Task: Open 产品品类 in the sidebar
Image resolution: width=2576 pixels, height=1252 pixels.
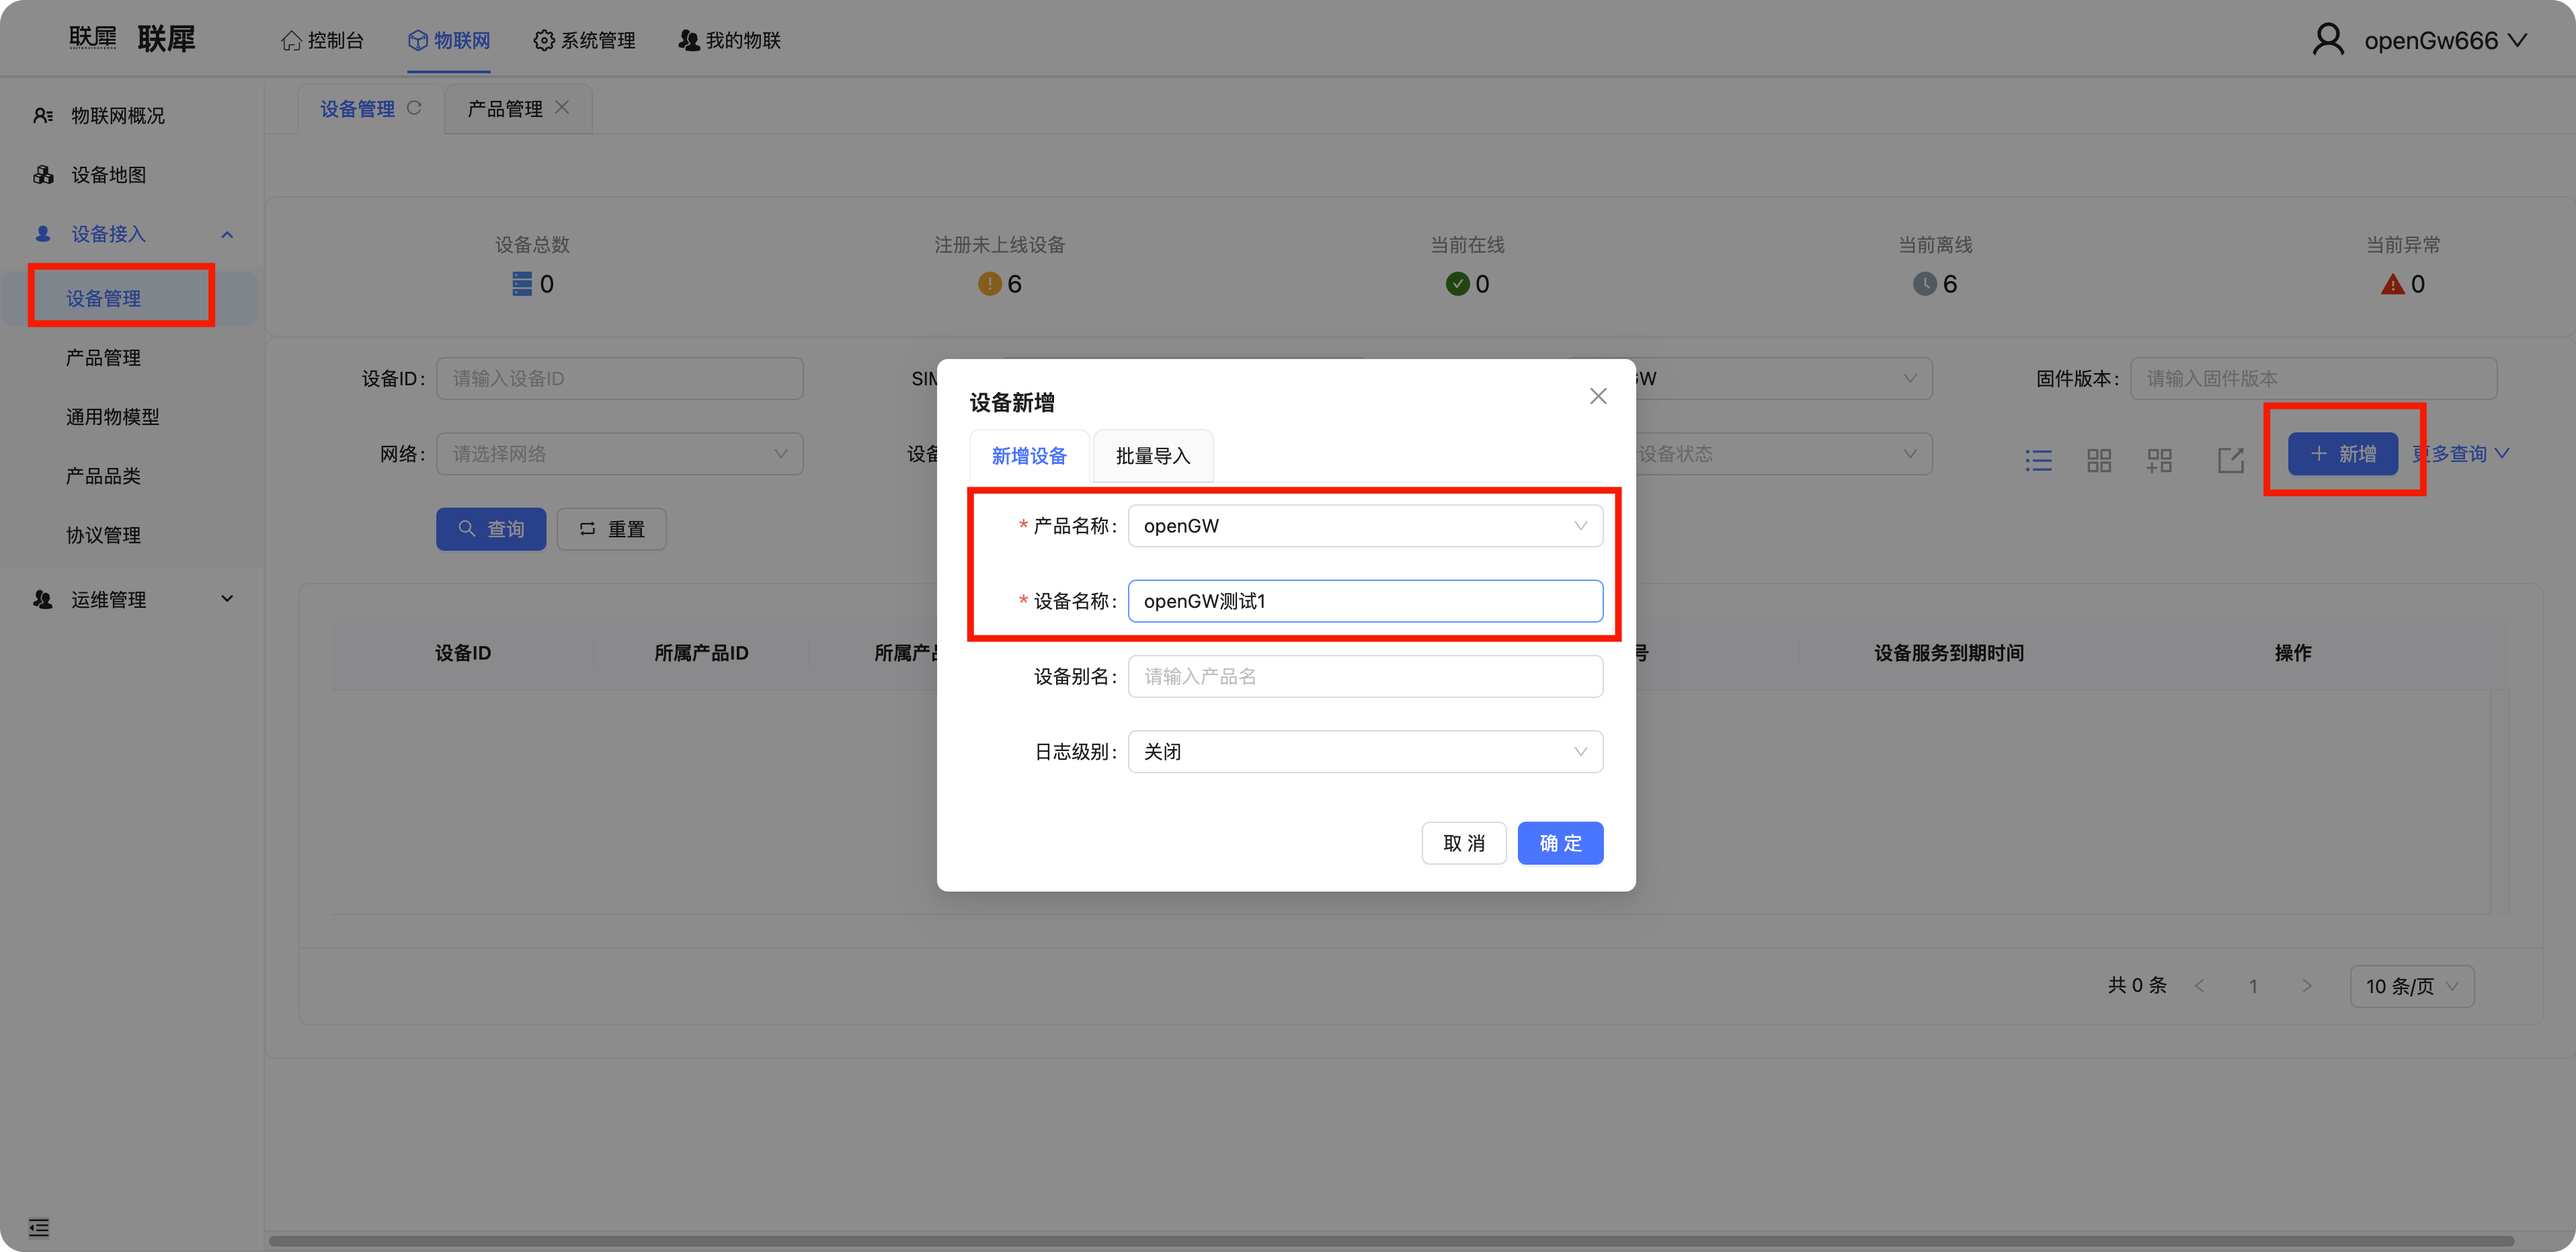Action: click(x=103, y=476)
